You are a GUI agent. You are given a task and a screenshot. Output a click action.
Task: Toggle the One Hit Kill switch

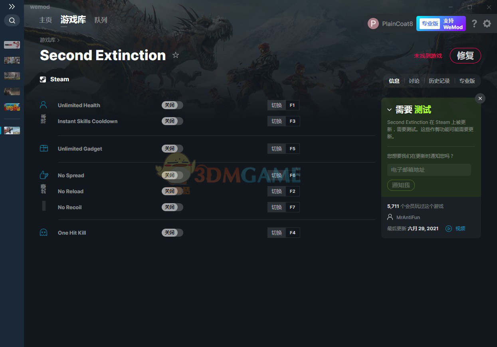click(172, 233)
